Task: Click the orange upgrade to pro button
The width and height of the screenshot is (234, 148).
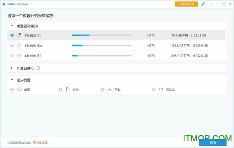Action: click(186, 4)
